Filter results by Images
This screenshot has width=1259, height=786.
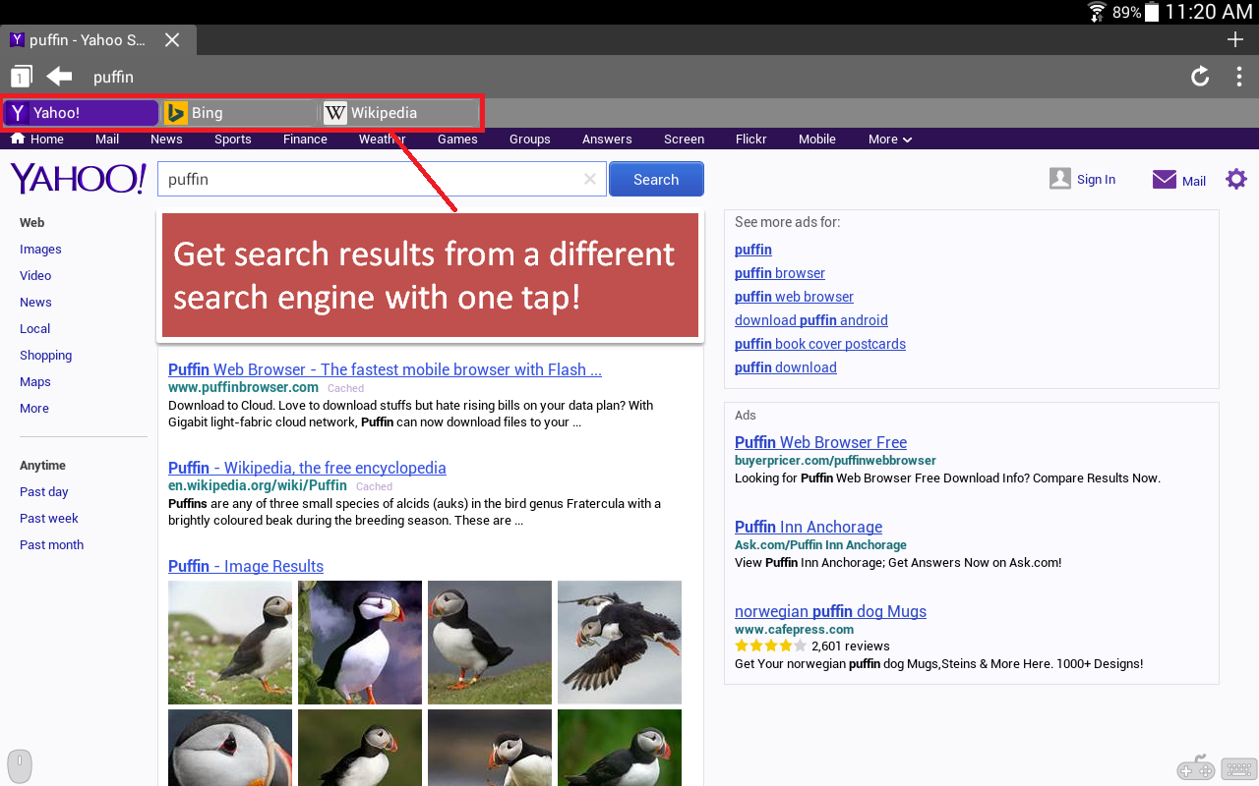click(x=40, y=250)
